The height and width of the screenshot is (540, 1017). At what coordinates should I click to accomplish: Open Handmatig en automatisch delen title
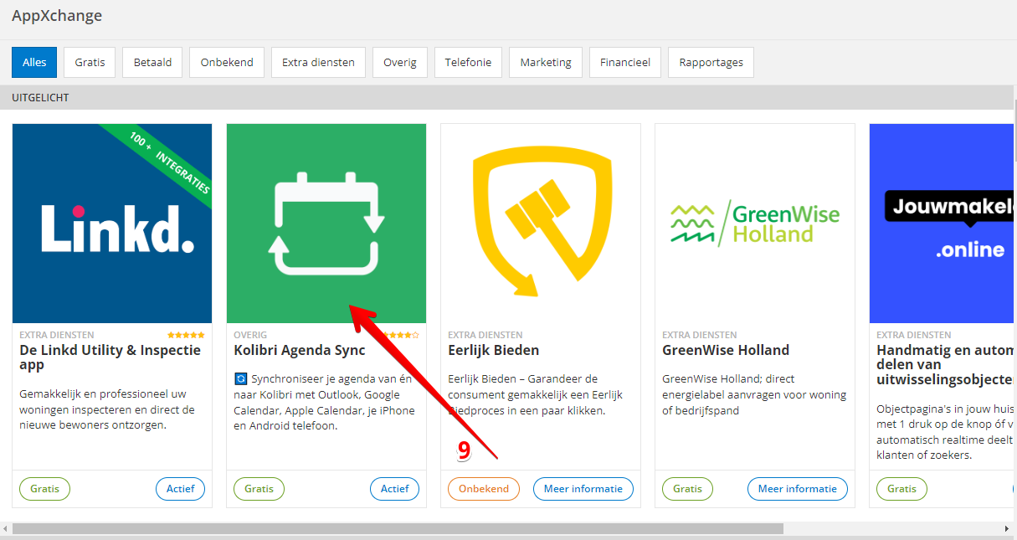click(x=947, y=365)
